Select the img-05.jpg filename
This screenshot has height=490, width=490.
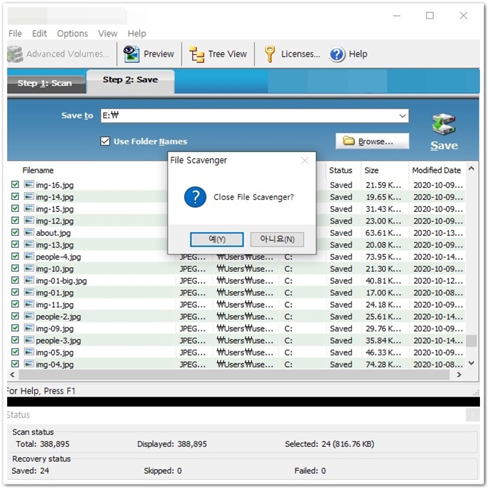(55, 353)
